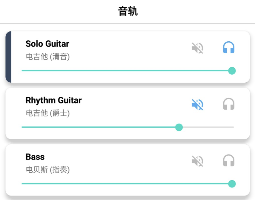Solo the Rhythm Guitar track
This screenshot has width=255, height=200.
(229, 104)
